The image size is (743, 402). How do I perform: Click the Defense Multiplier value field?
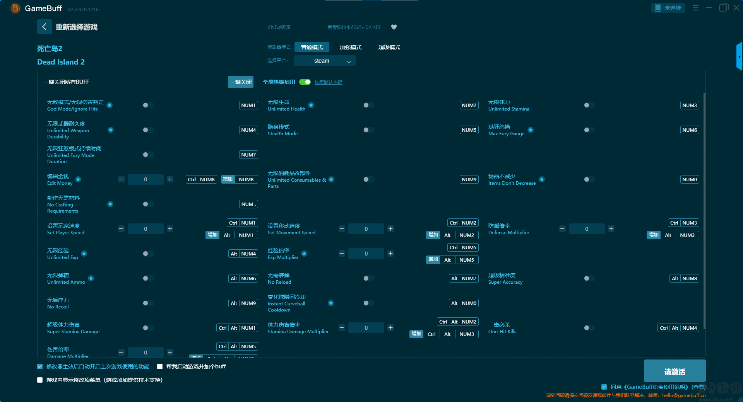(587, 229)
